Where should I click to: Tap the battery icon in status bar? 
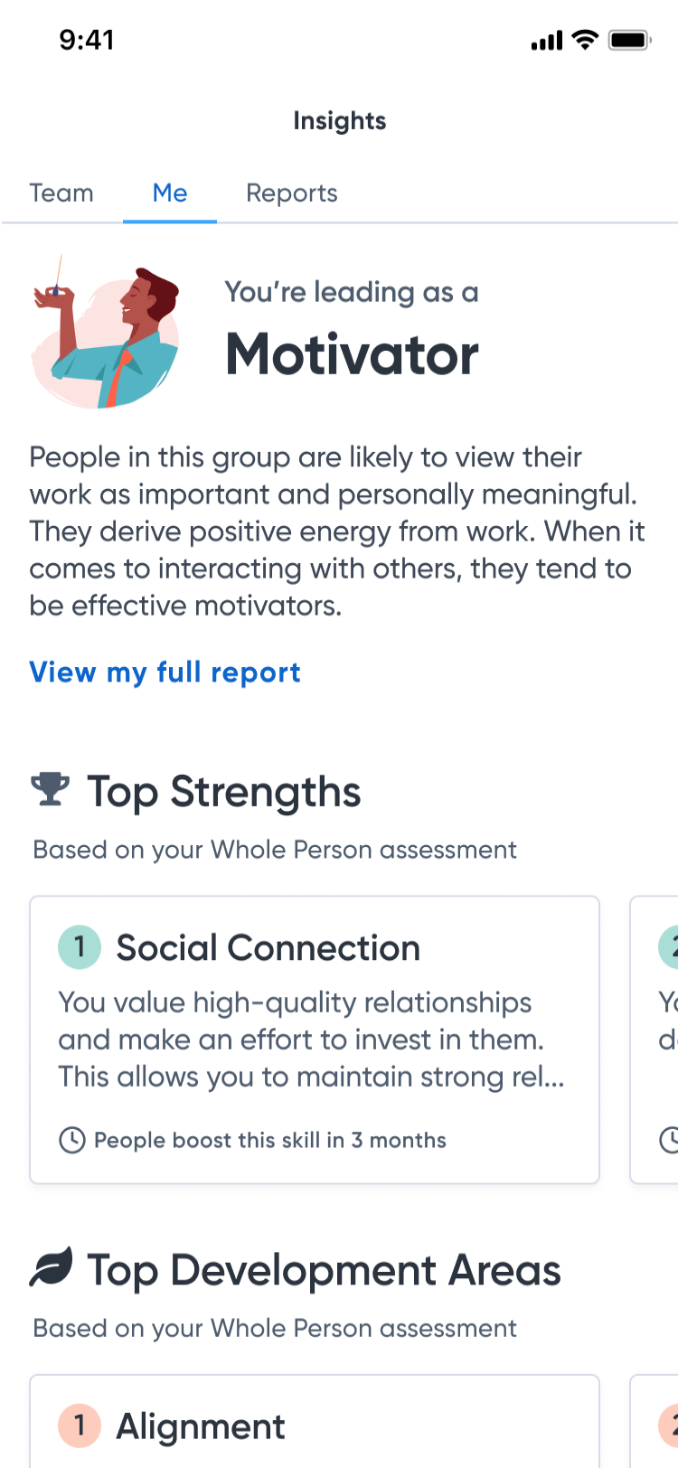tap(629, 41)
